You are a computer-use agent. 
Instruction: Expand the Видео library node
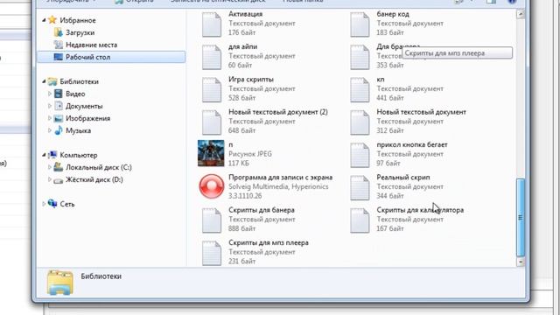tap(50, 94)
